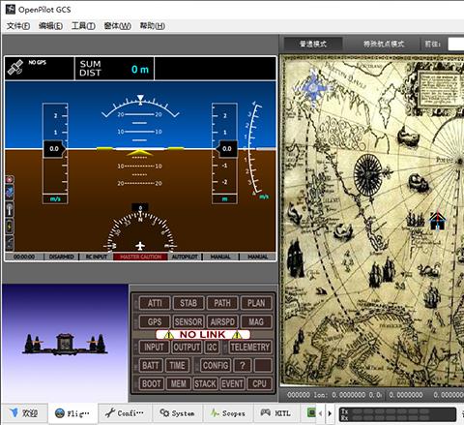
Task: Select the 普通模式 normal map mode
Action: [x=313, y=44]
